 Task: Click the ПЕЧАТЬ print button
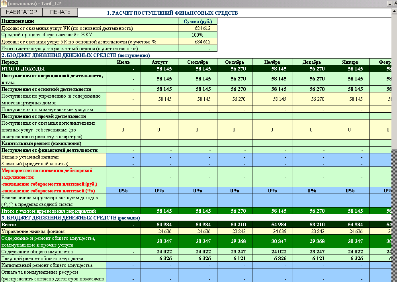60,12
